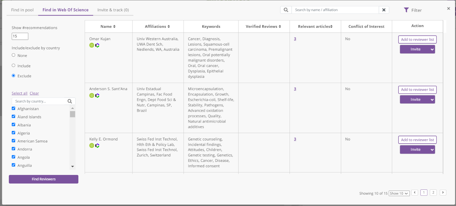This screenshot has height=206, width=456.
Task: Add Kelly E. Ormond to reviewer list
Action: [418, 140]
